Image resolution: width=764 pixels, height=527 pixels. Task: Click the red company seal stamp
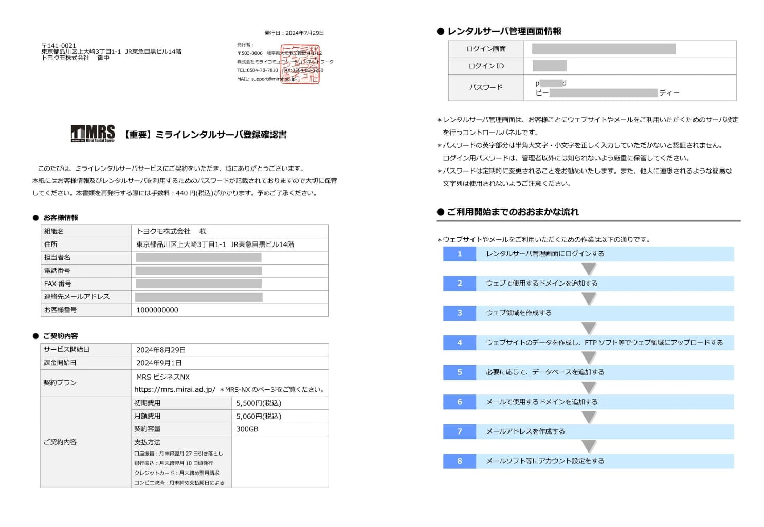tap(300, 65)
